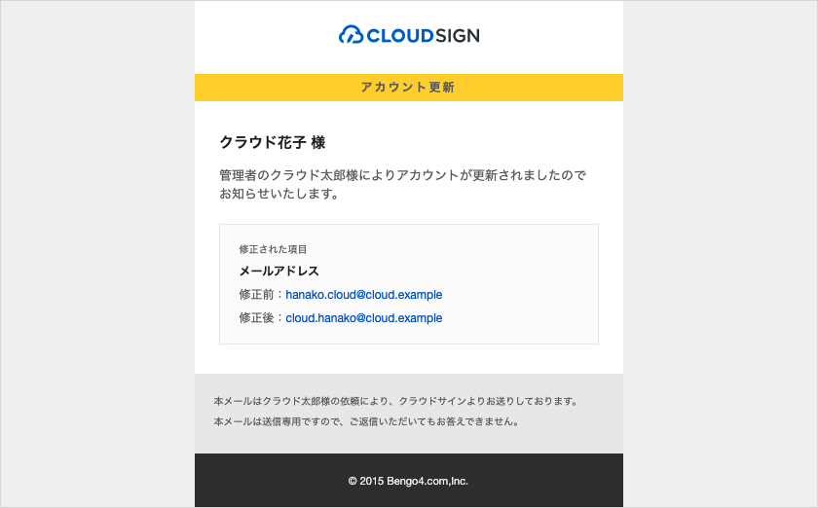Click the footer note about クラウドサインよりお送り
This screenshot has width=818, height=508.
point(396,401)
